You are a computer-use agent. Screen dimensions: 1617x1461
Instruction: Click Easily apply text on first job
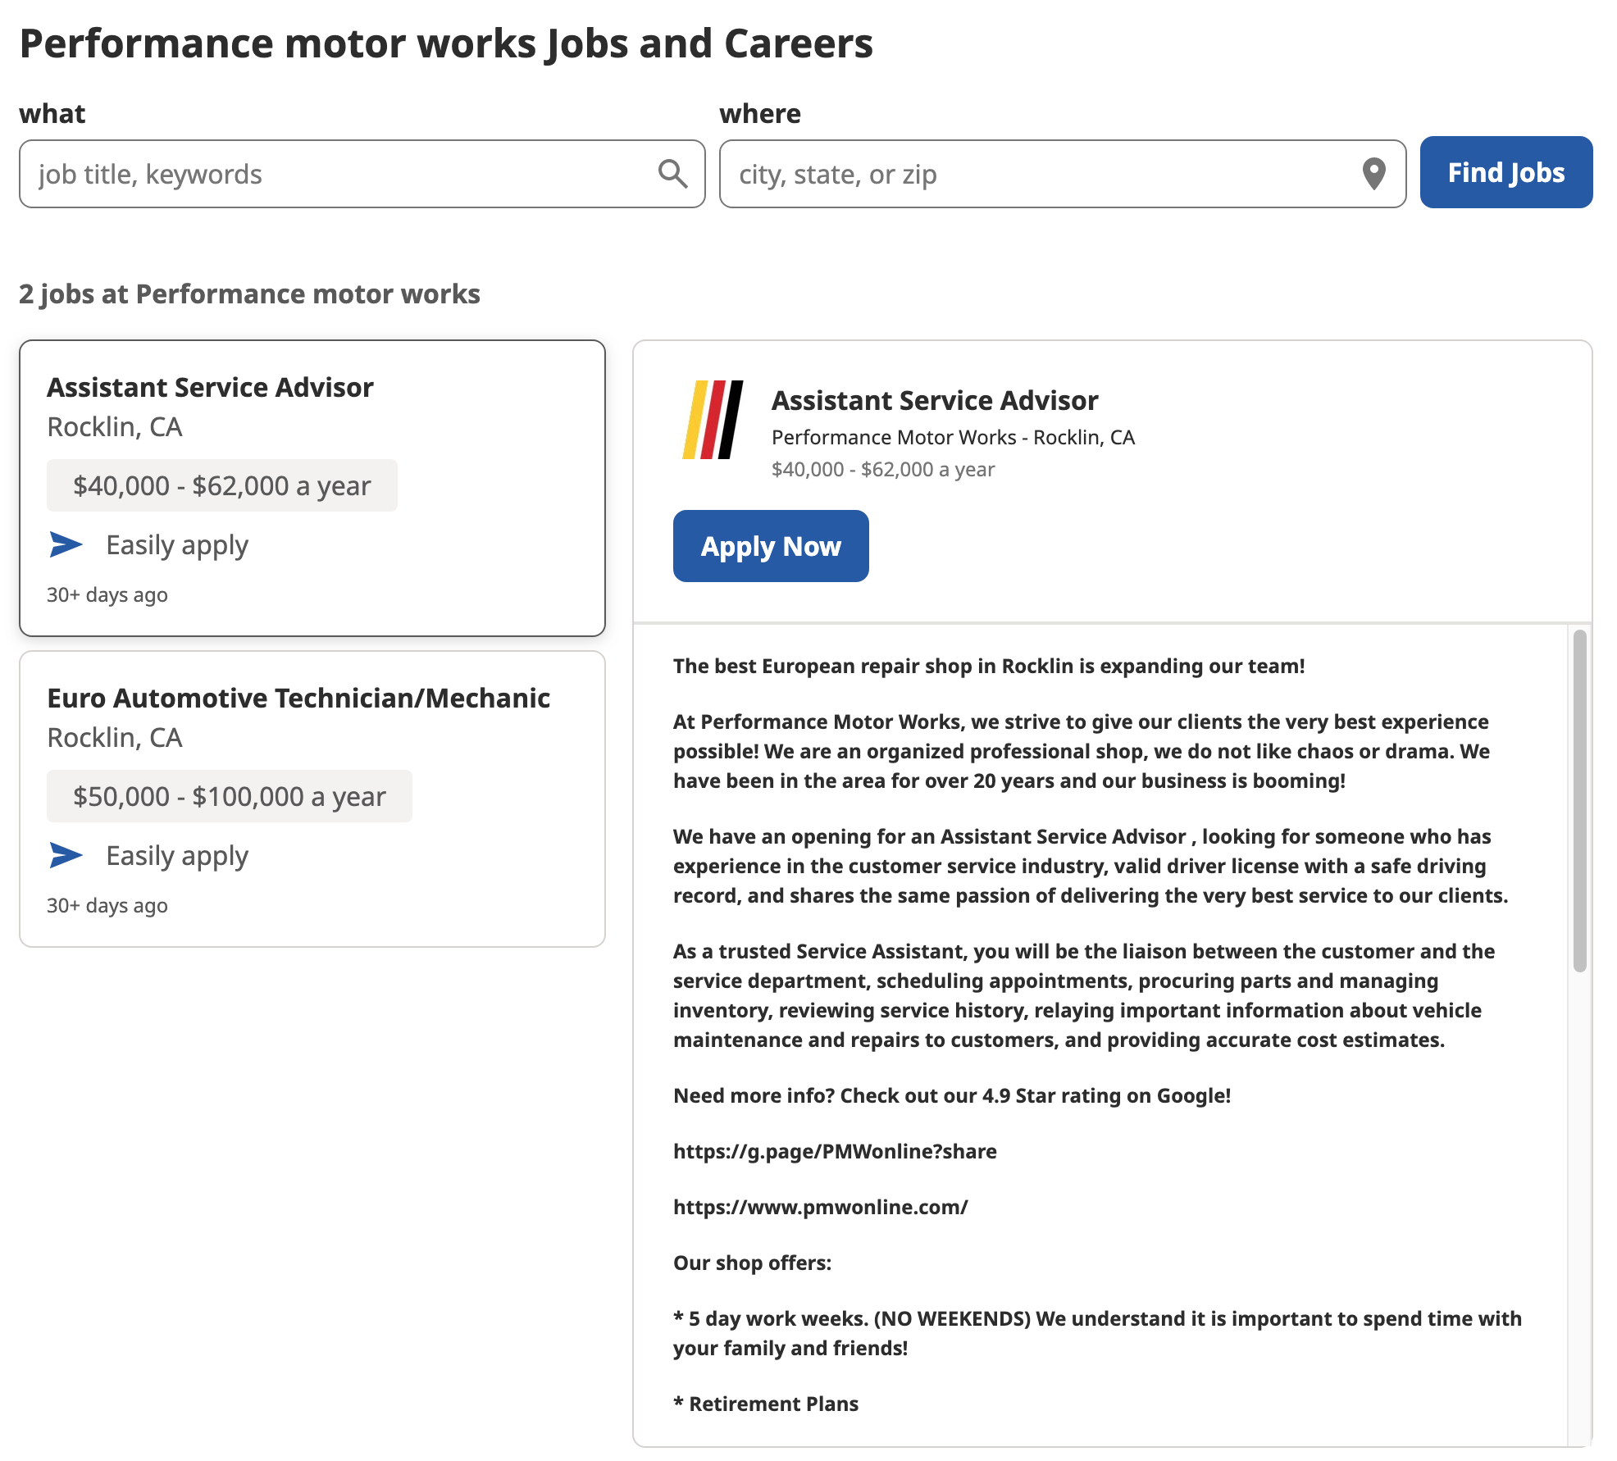coord(177,545)
